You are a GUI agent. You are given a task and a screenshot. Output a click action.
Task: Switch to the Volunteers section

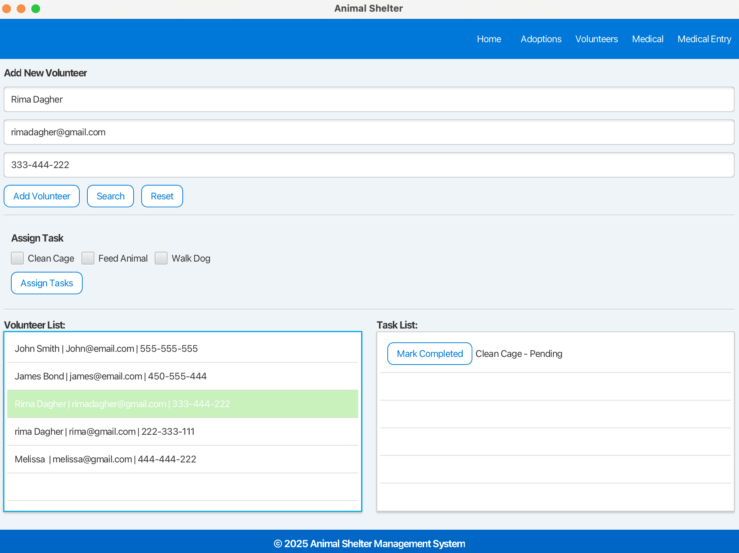pos(596,39)
